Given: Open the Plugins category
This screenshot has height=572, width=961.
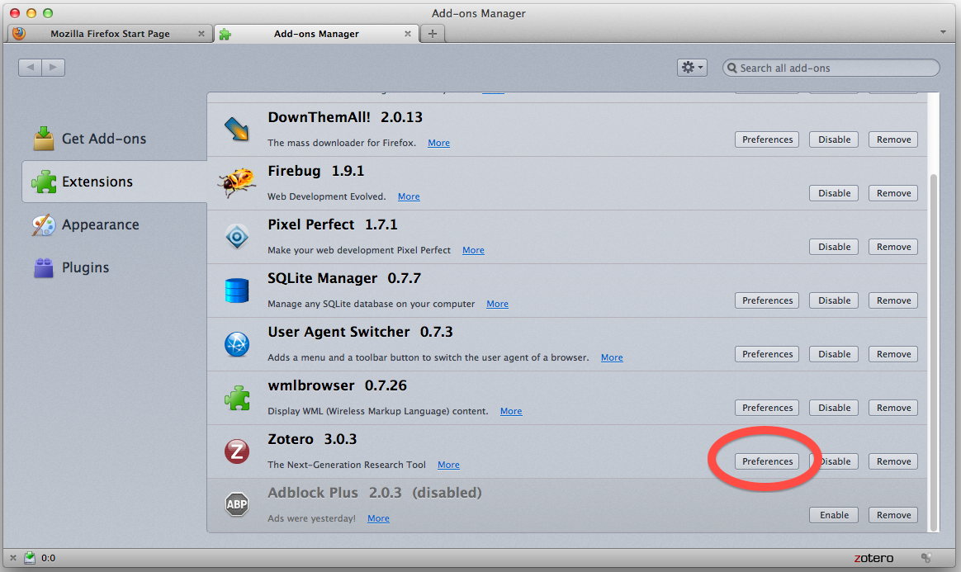Looking at the screenshot, I should pos(115,267).
